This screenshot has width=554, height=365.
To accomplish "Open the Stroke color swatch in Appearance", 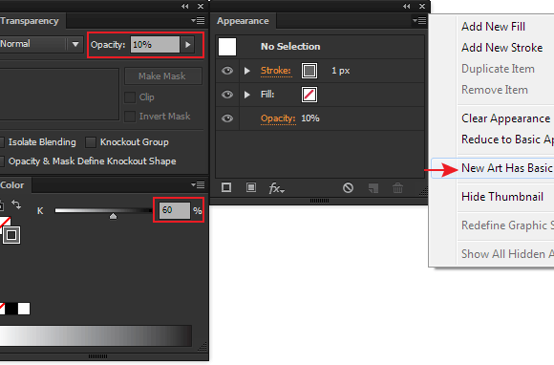I will (309, 71).
